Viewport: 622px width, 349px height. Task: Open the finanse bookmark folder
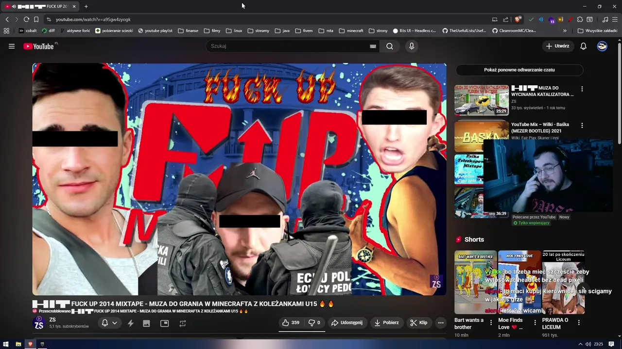188,31
